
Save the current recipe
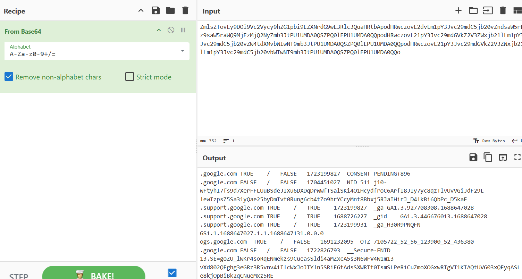(156, 11)
